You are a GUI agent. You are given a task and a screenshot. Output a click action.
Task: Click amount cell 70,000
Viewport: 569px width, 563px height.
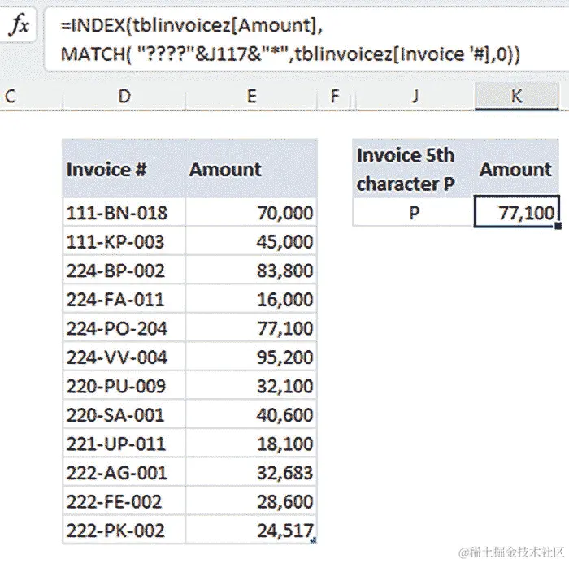[251, 212]
